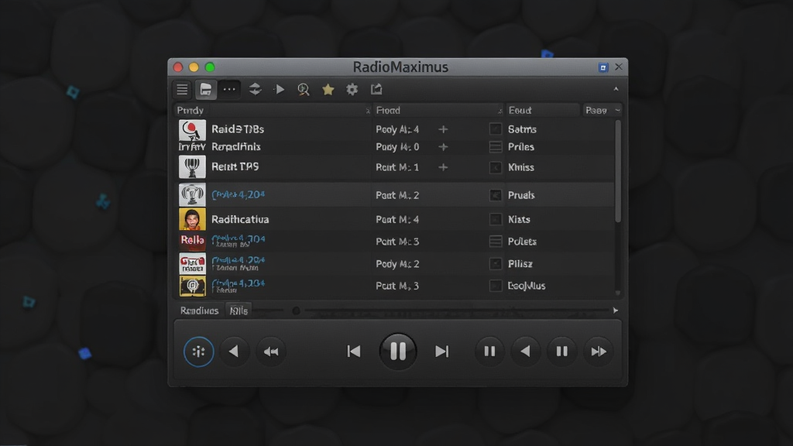Click the rewind double-arrow button
The width and height of the screenshot is (793, 446).
[271, 352]
